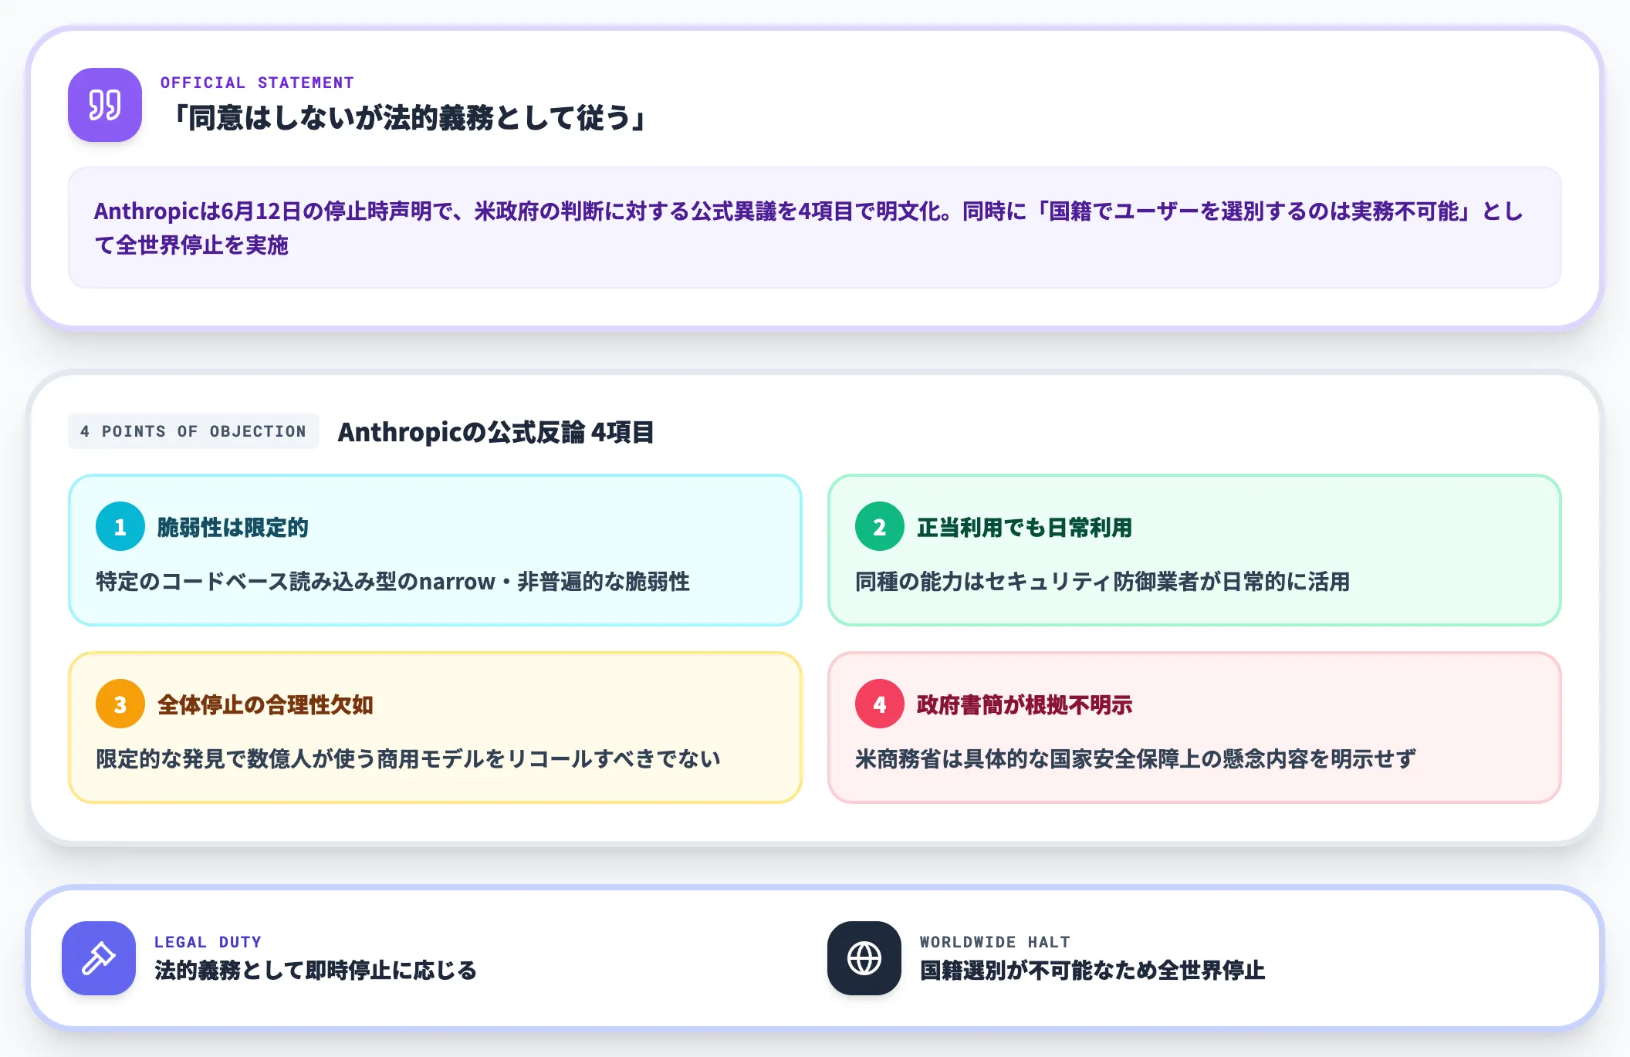1630x1057 pixels.
Task: Click text 国籍選別が不可能なため全世界停止
Action: coord(1093,971)
